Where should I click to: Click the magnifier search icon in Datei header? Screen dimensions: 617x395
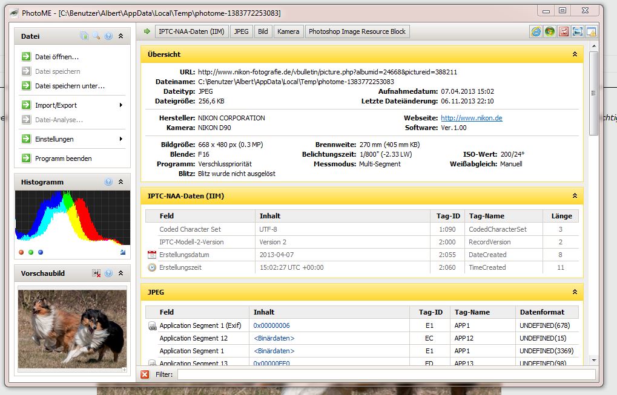(96, 36)
